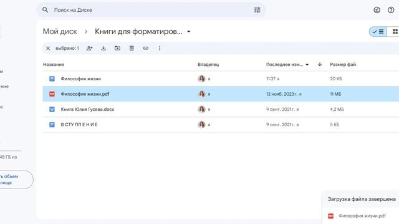Viewport: 399px width, 224px height.
Task: Switch to list view layout
Action: (x=378, y=32)
